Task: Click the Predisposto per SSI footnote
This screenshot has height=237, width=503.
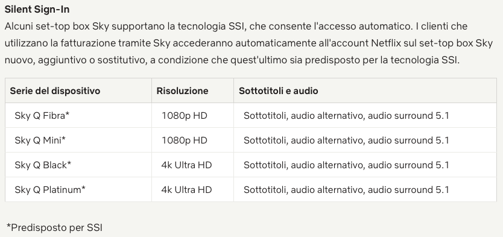Action: (54, 227)
